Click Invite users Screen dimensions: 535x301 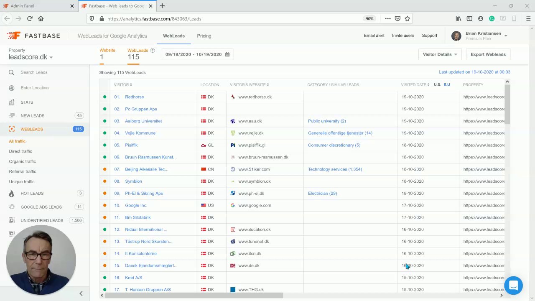click(403, 36)
